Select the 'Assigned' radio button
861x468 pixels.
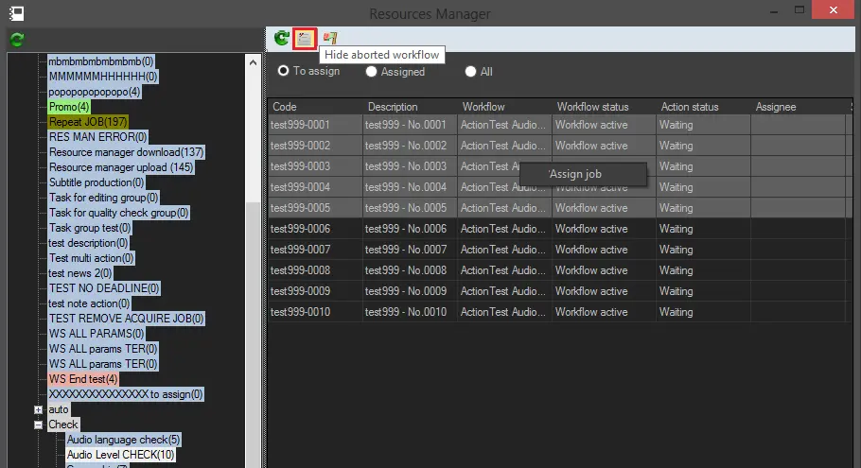tap(372, 71)
